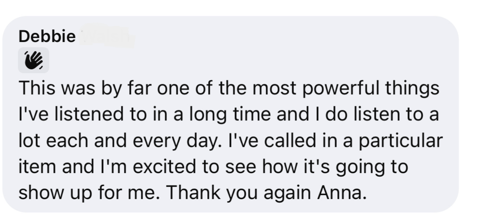Screen dimensions: 479x219
Task: Click the line beginning "I've listened to"
Action: [x=229, y=114]
